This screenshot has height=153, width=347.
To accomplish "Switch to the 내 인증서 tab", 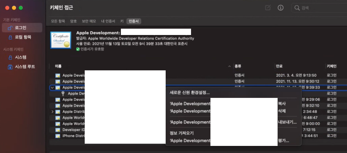I will [x=108, y=21].
